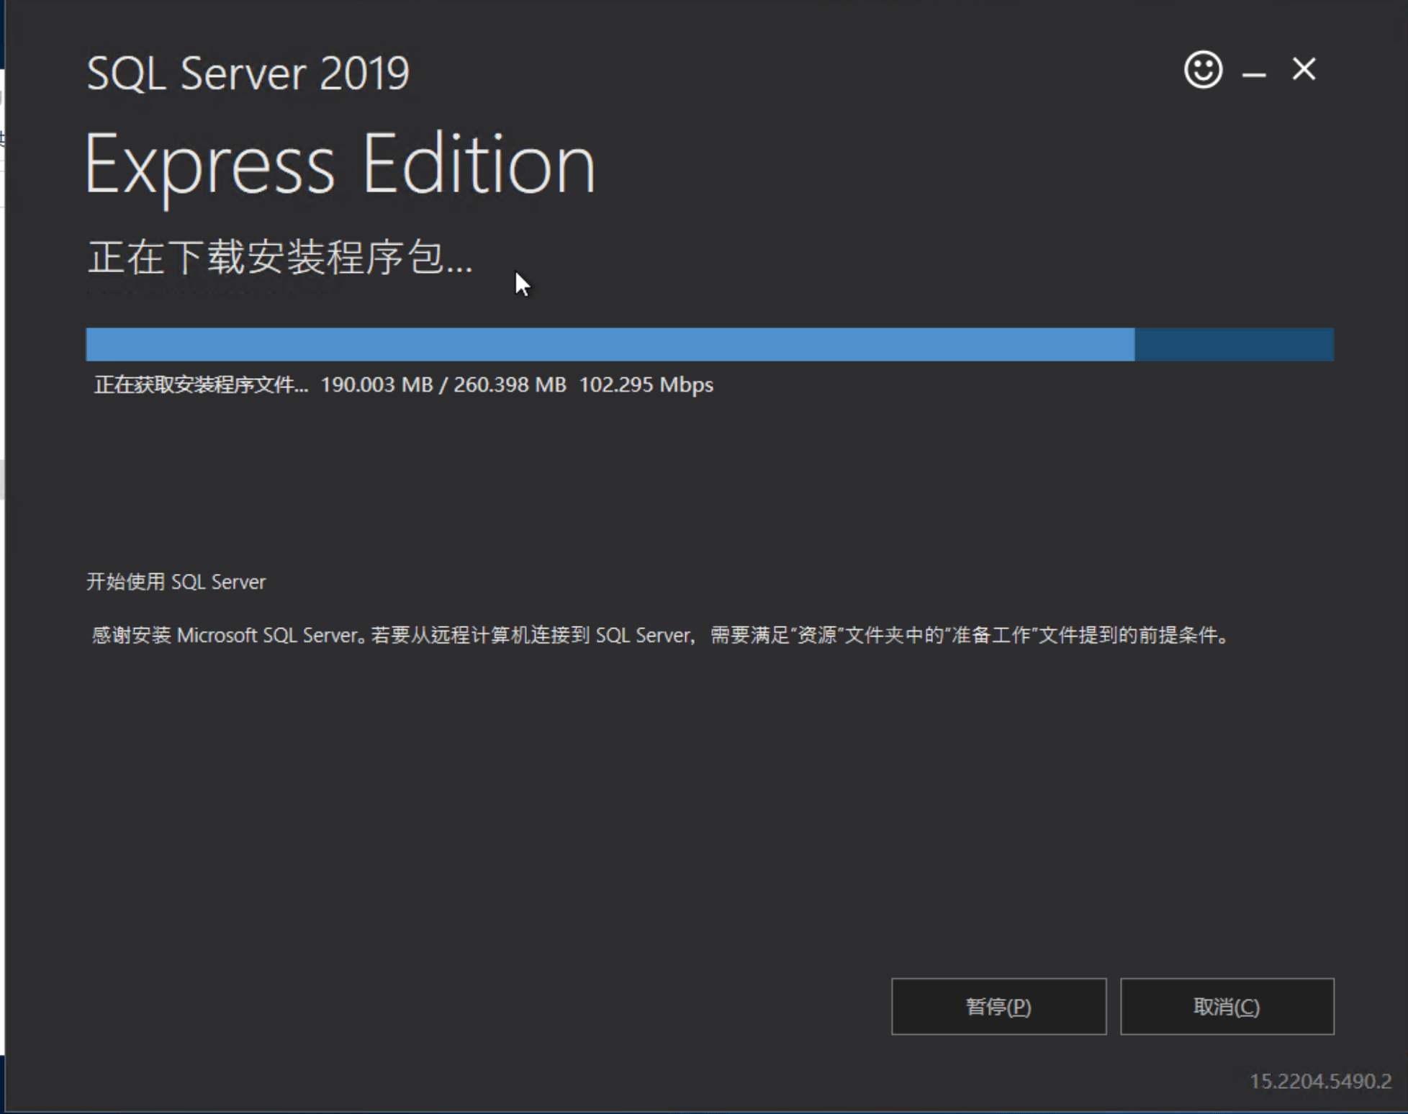Minimize the SQL Server installer window

(x=1254, y=73)
